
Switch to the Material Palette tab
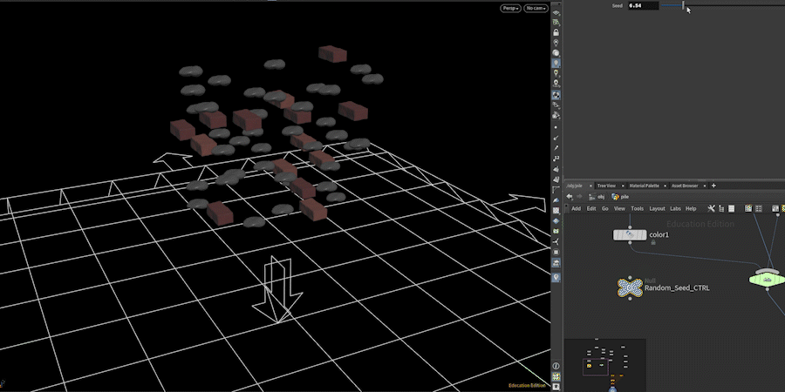645,186
